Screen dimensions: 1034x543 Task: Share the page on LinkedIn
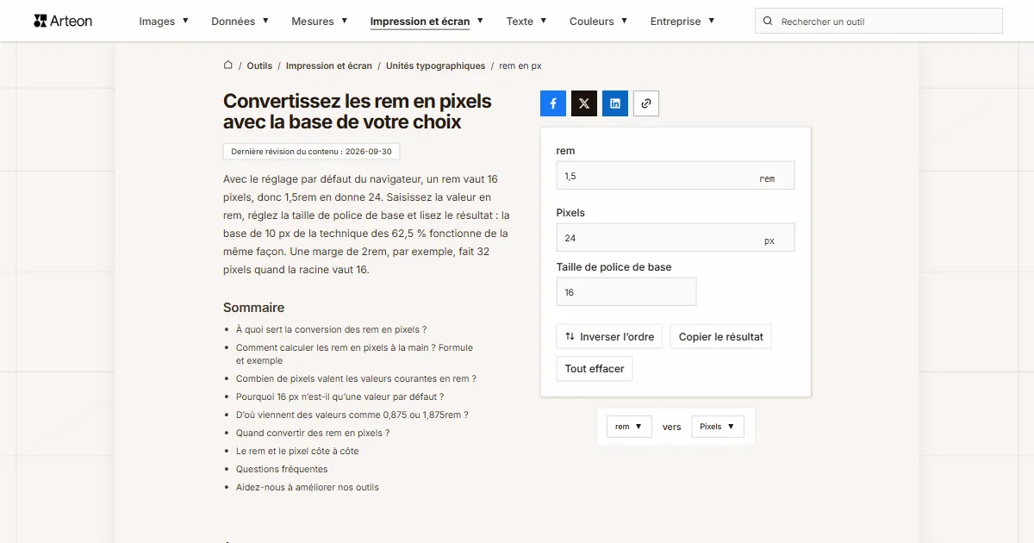(x=615, y=103)
